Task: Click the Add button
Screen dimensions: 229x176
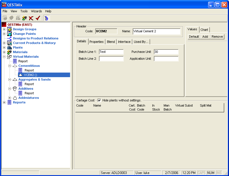Action: [205, 37]
